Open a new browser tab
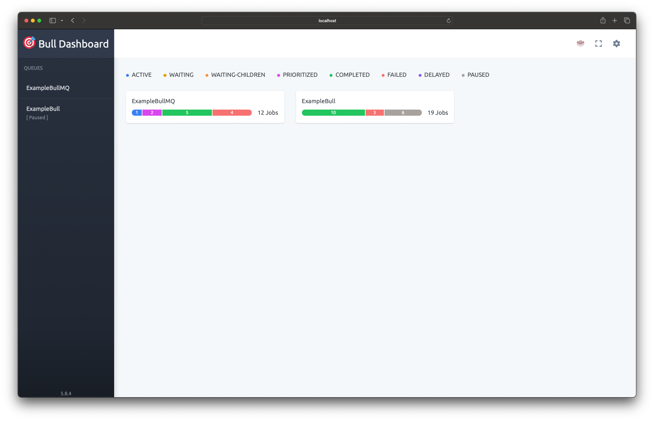 (614, 21)
